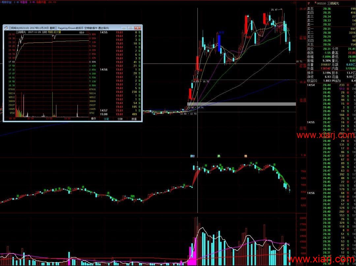Click the 涨跌 value -1.55
This screenshot has width=356, height=266.
327,53
